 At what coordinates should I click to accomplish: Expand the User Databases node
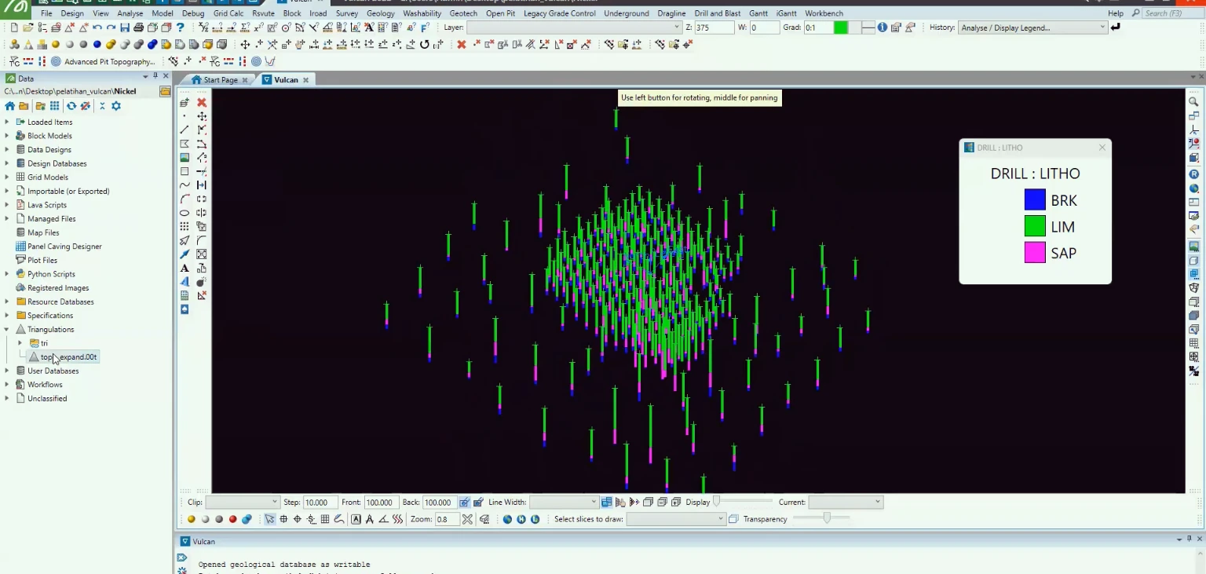click(x=7, y=371)
